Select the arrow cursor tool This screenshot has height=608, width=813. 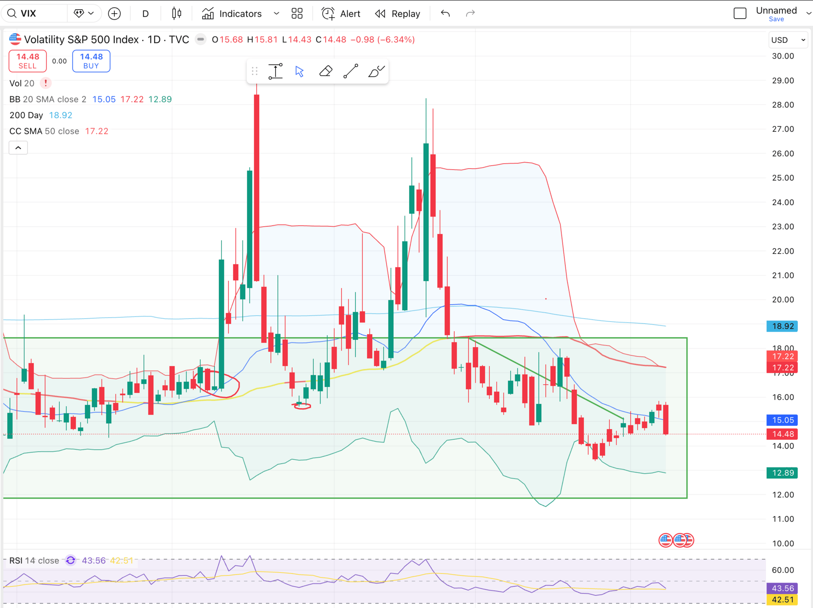(299, 71)
